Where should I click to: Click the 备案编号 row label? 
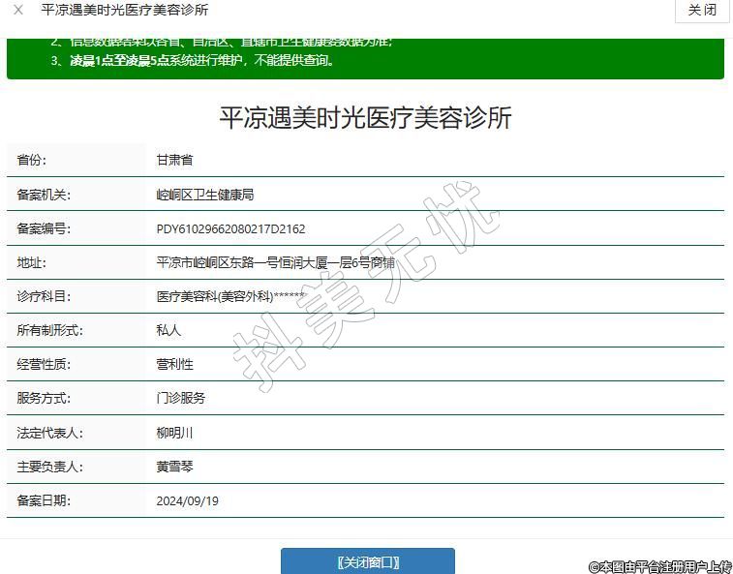click(45, 229)
